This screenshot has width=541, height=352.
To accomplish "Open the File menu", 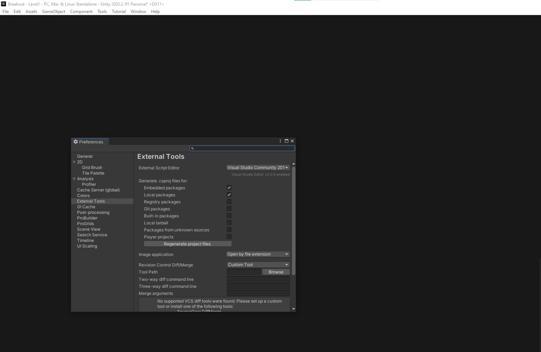I will [x=6, y=12].
